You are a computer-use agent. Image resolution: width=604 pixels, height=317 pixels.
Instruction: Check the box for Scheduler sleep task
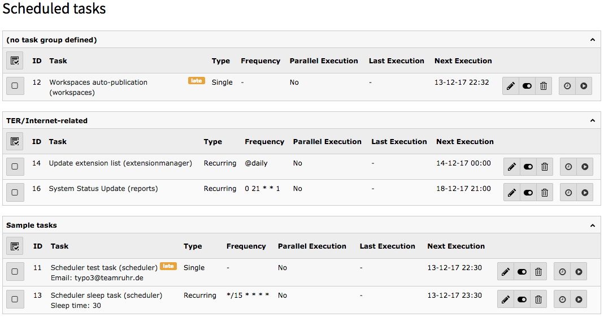(15, 299)
